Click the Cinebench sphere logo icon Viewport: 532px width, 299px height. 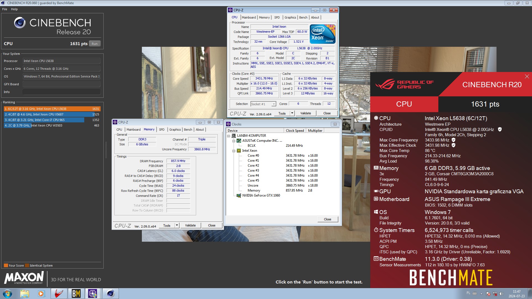tap(20, 23)
